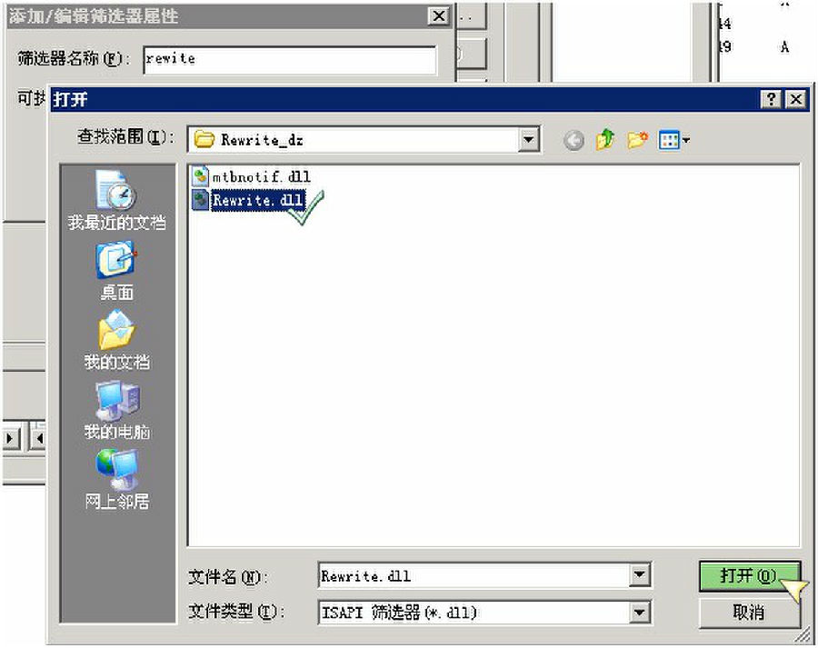Click the Cancel (取消) button
Image resolution: width=818 pixels, height=648 pixels.
pyautogui.click(x=749, y=612)
